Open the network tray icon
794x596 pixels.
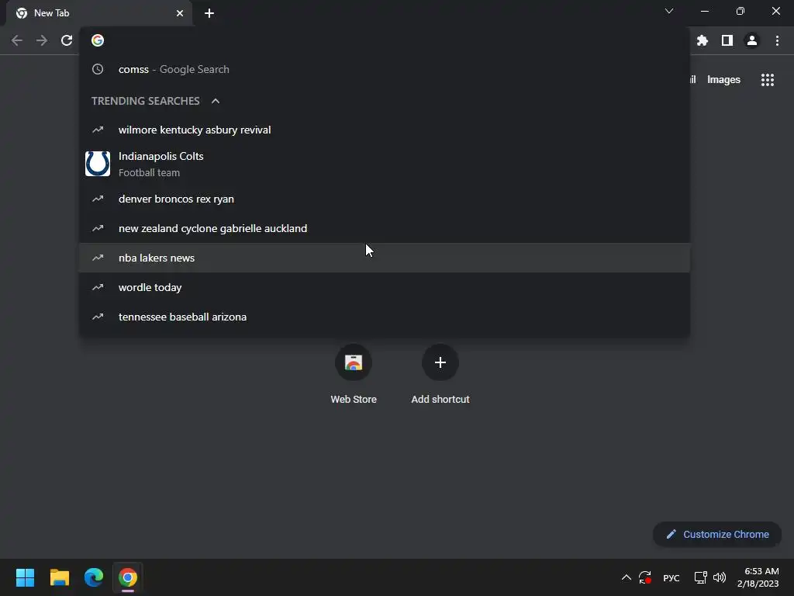coord(700,577)
